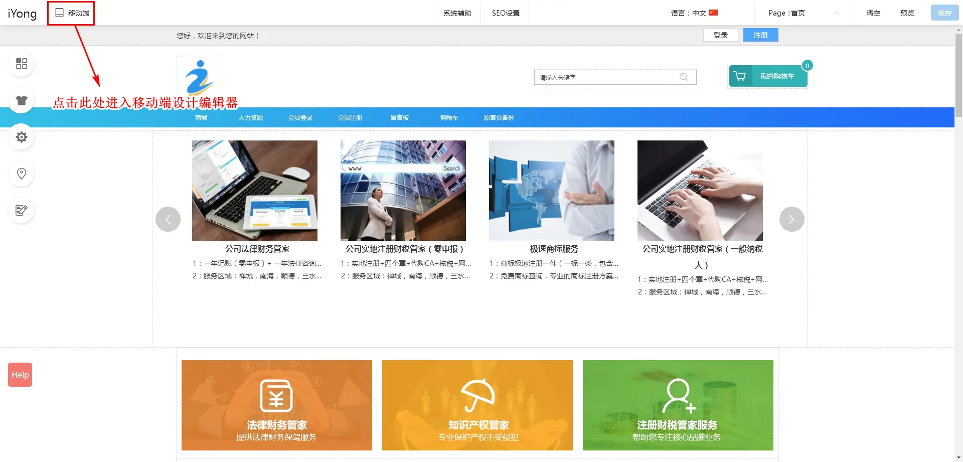
Task: Open the 语言 中文 language selector
Action: 694,13
